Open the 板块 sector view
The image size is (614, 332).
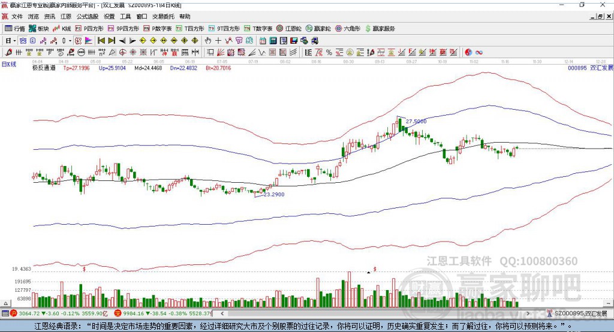pos(38,29)
